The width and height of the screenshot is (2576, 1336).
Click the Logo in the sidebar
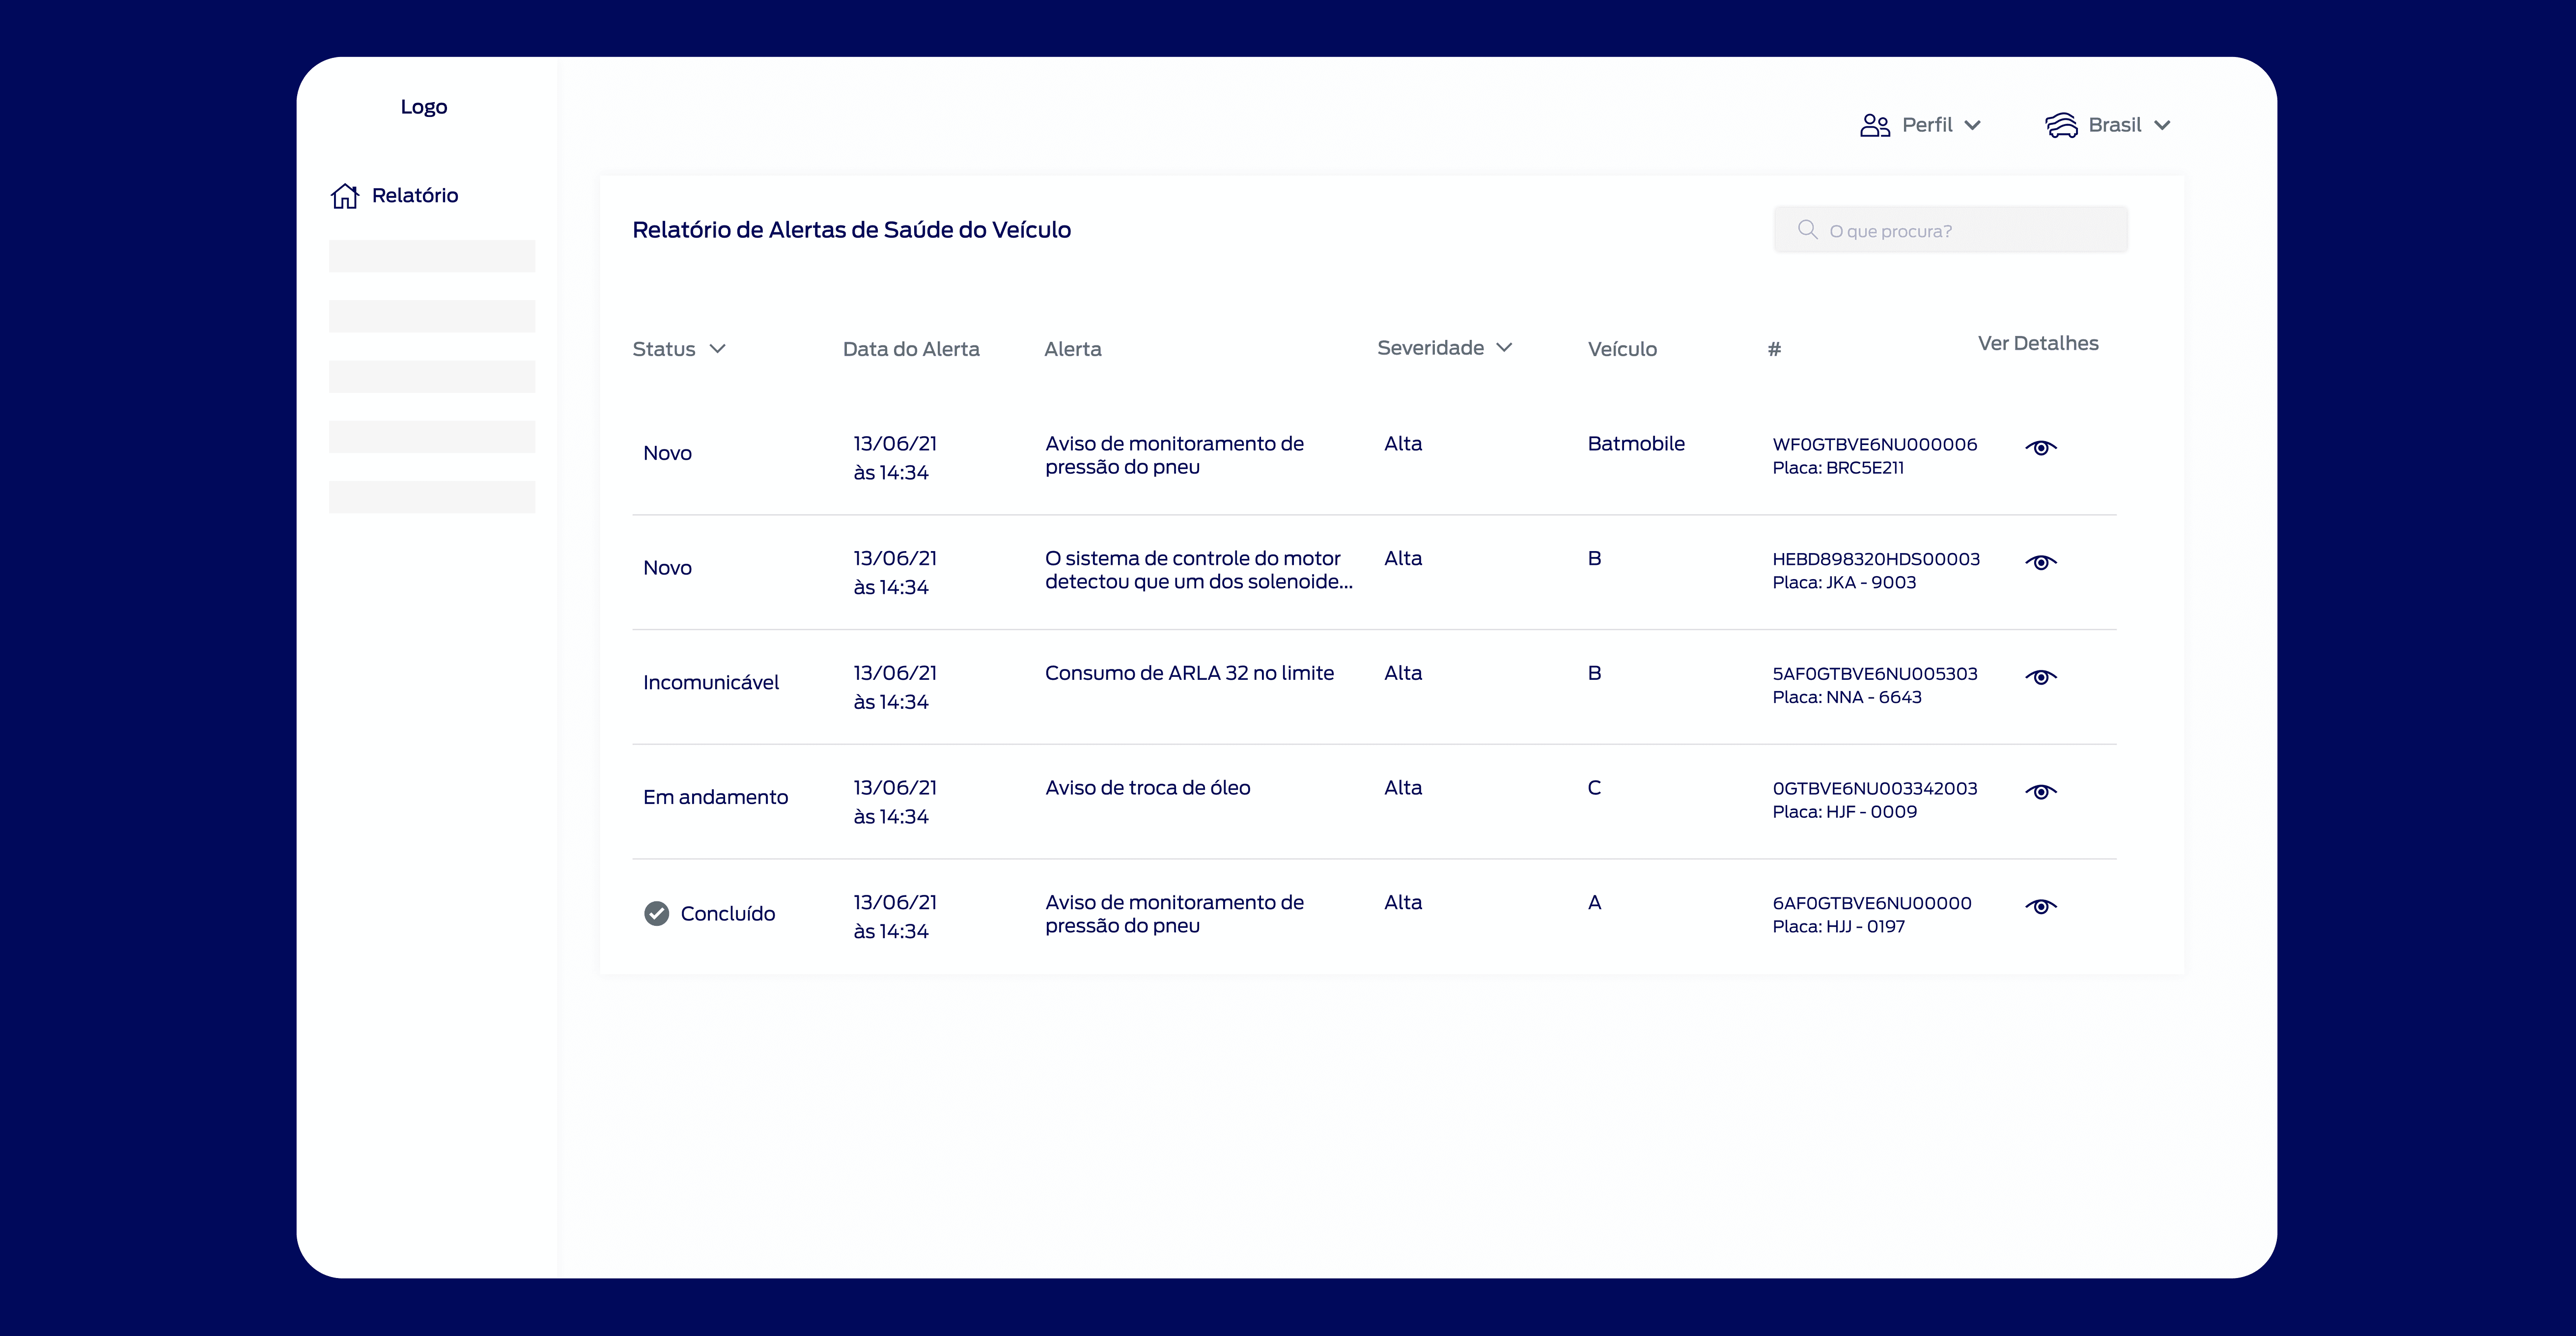point(423,107)
